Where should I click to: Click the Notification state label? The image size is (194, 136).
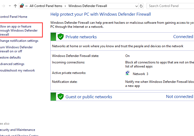pyautogui.click(x=65, y=82)
